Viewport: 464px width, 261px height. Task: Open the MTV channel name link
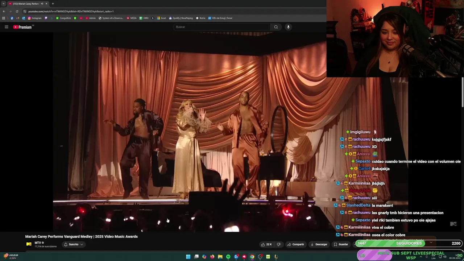(38, 243)
